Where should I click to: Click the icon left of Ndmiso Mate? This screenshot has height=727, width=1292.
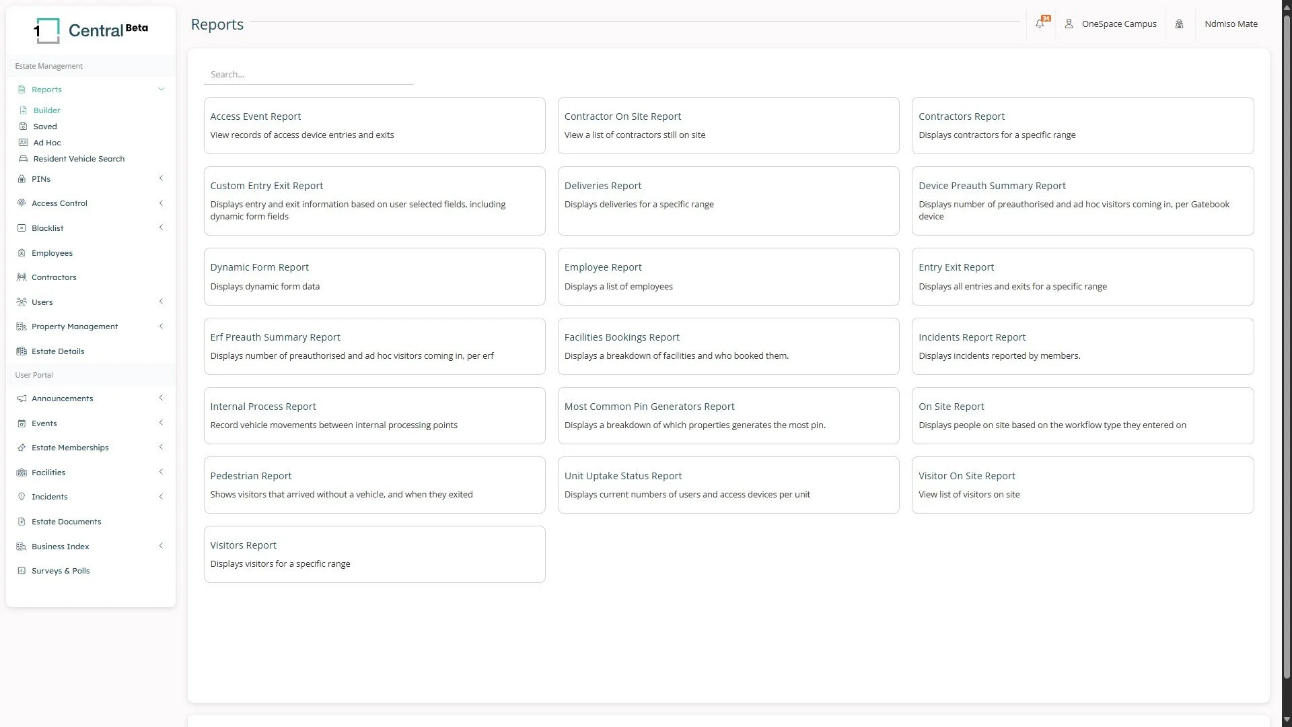click(x=1179, y=24)
